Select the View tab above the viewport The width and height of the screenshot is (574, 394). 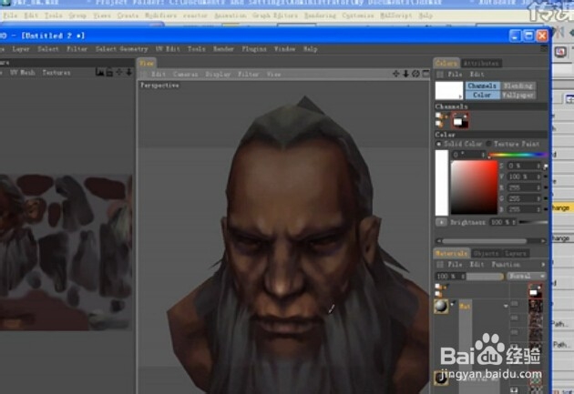tap(147, 63)
